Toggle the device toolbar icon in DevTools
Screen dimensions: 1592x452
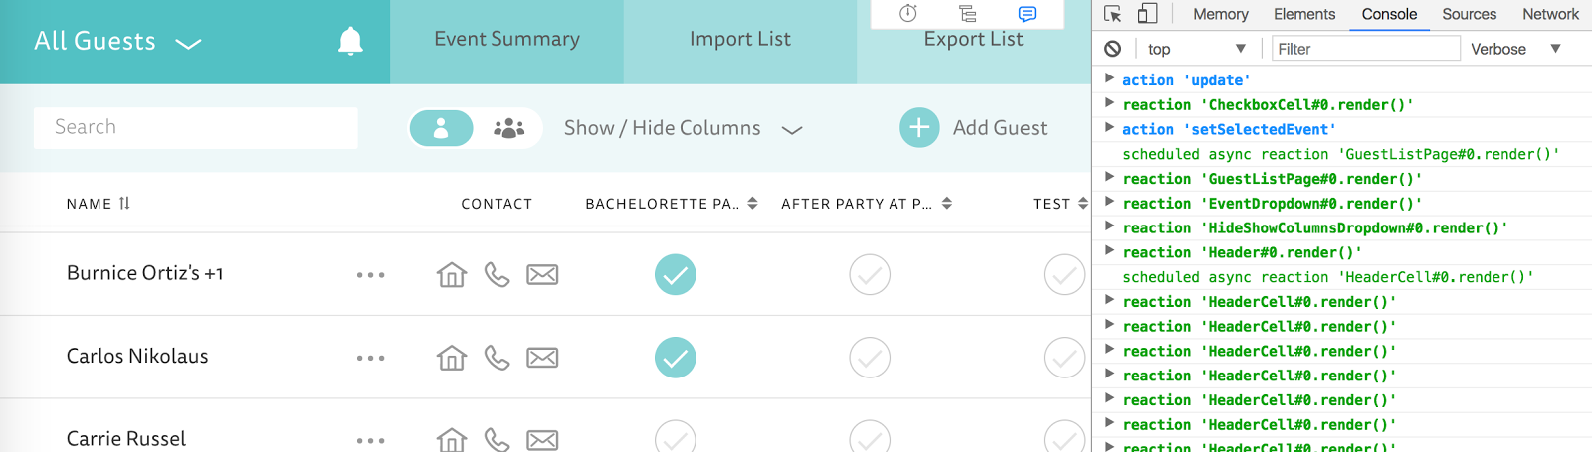click(x=1147, y=14)
